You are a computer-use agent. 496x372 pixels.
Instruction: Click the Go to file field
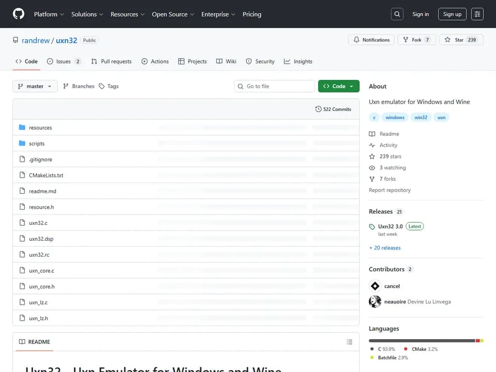coord(274,86)
